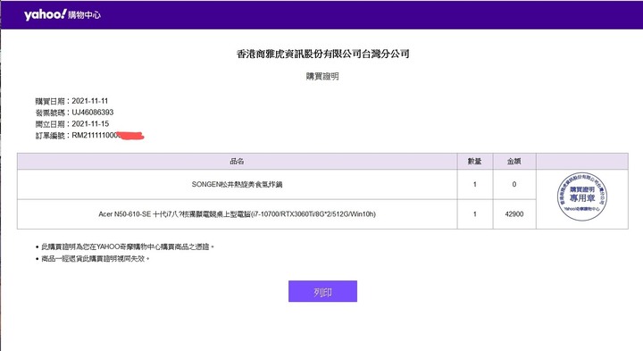
Task: Click the 金額 column header
Action: [x=514, y=161]
